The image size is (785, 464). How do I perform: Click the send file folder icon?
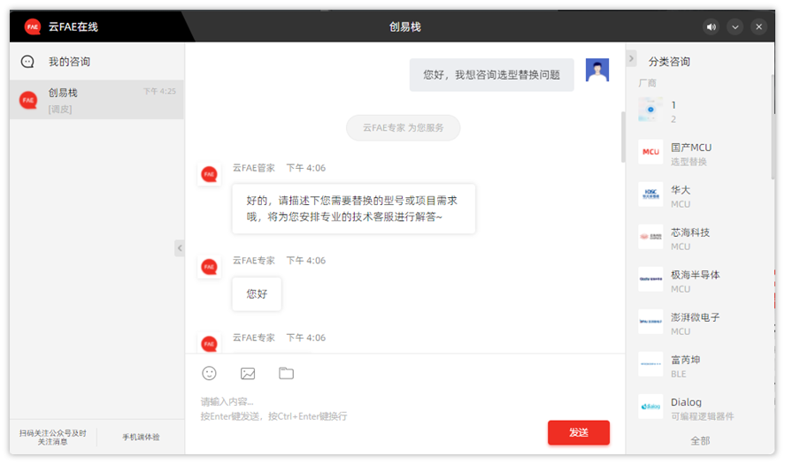click(286, 373)
